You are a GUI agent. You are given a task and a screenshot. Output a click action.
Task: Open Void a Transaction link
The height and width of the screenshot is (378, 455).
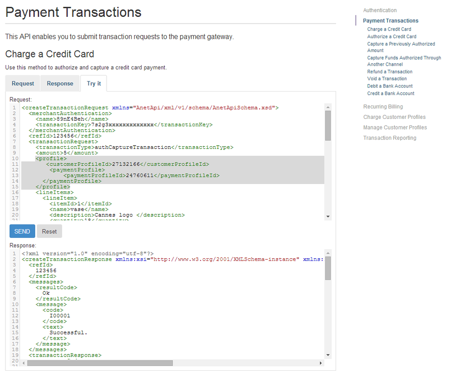point(387,79)
